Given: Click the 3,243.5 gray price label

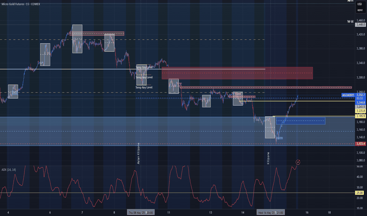Looking at the screenshot, I should [361, 107].
